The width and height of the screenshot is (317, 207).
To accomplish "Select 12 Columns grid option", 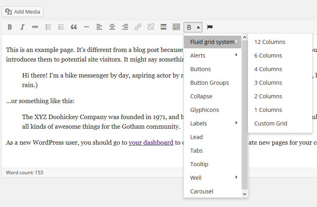I will 280,42.
